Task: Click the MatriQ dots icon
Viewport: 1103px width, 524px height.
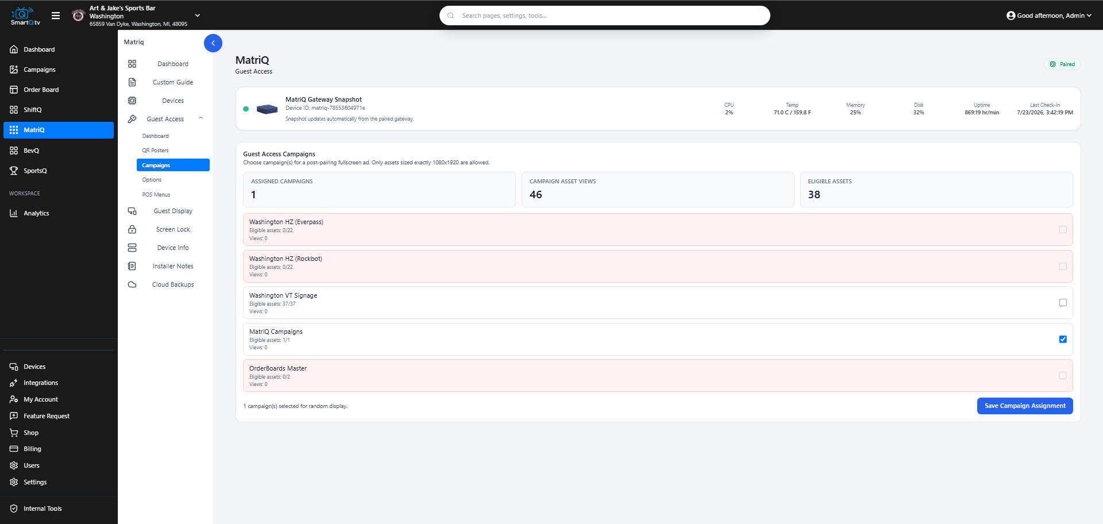Action: coord(14,130)
